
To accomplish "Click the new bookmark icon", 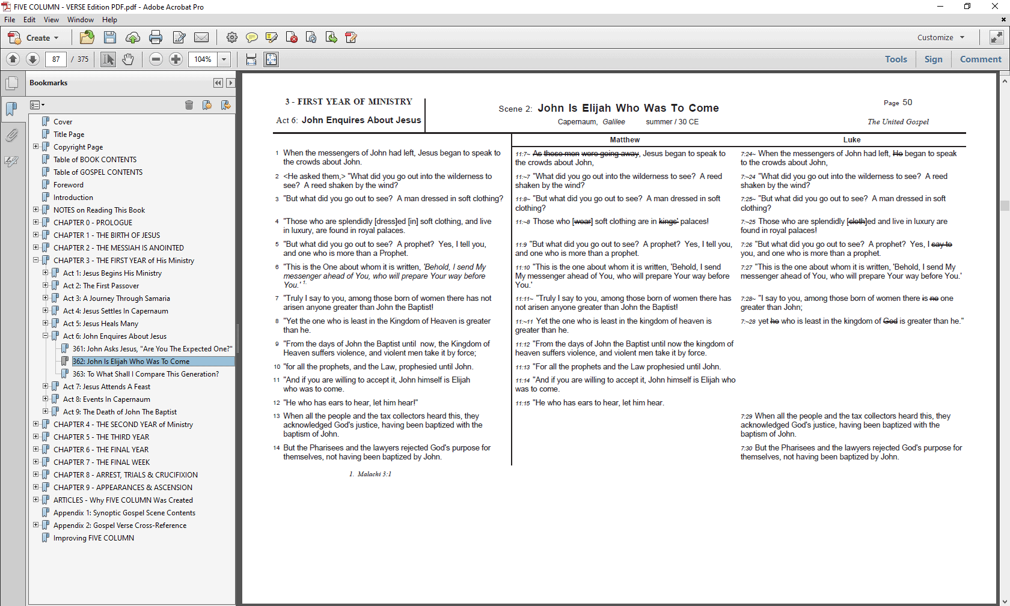I will pos(207,105).
